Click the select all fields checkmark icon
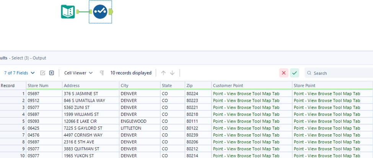The image size is (373, 158). click(x=43, y=73)
